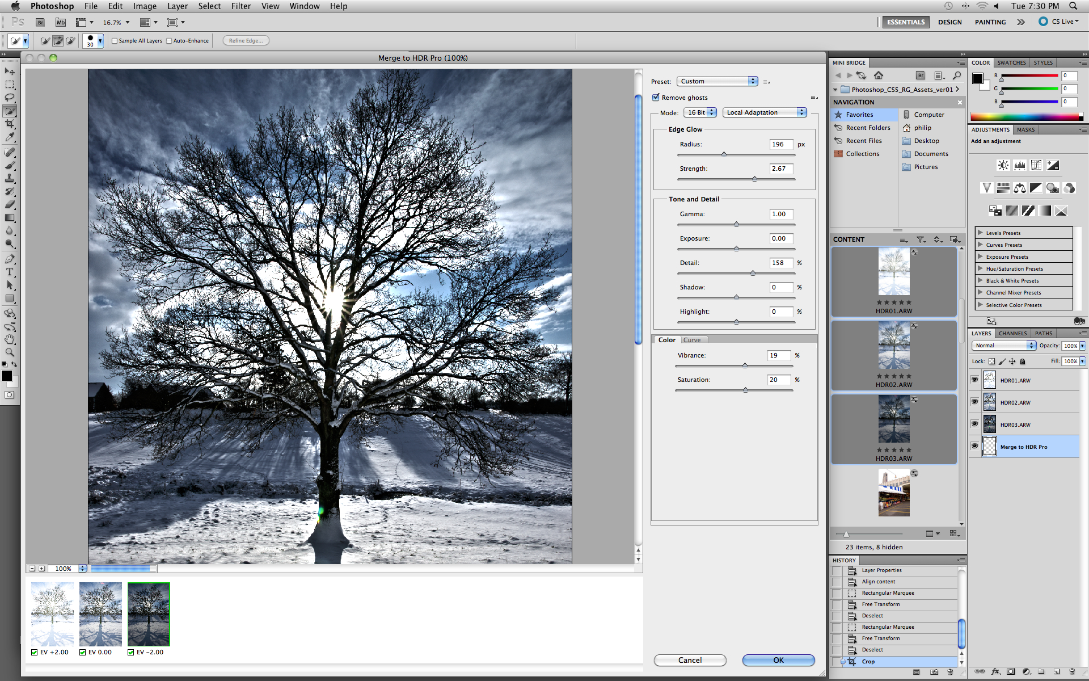The image size is (1089, 681).
Task: Open Photoshop Edit menu
Action: (116, 6)
